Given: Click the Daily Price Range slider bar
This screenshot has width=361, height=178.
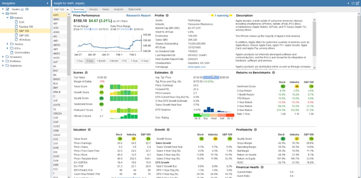Looking at the screenshot, I should 127,29.
